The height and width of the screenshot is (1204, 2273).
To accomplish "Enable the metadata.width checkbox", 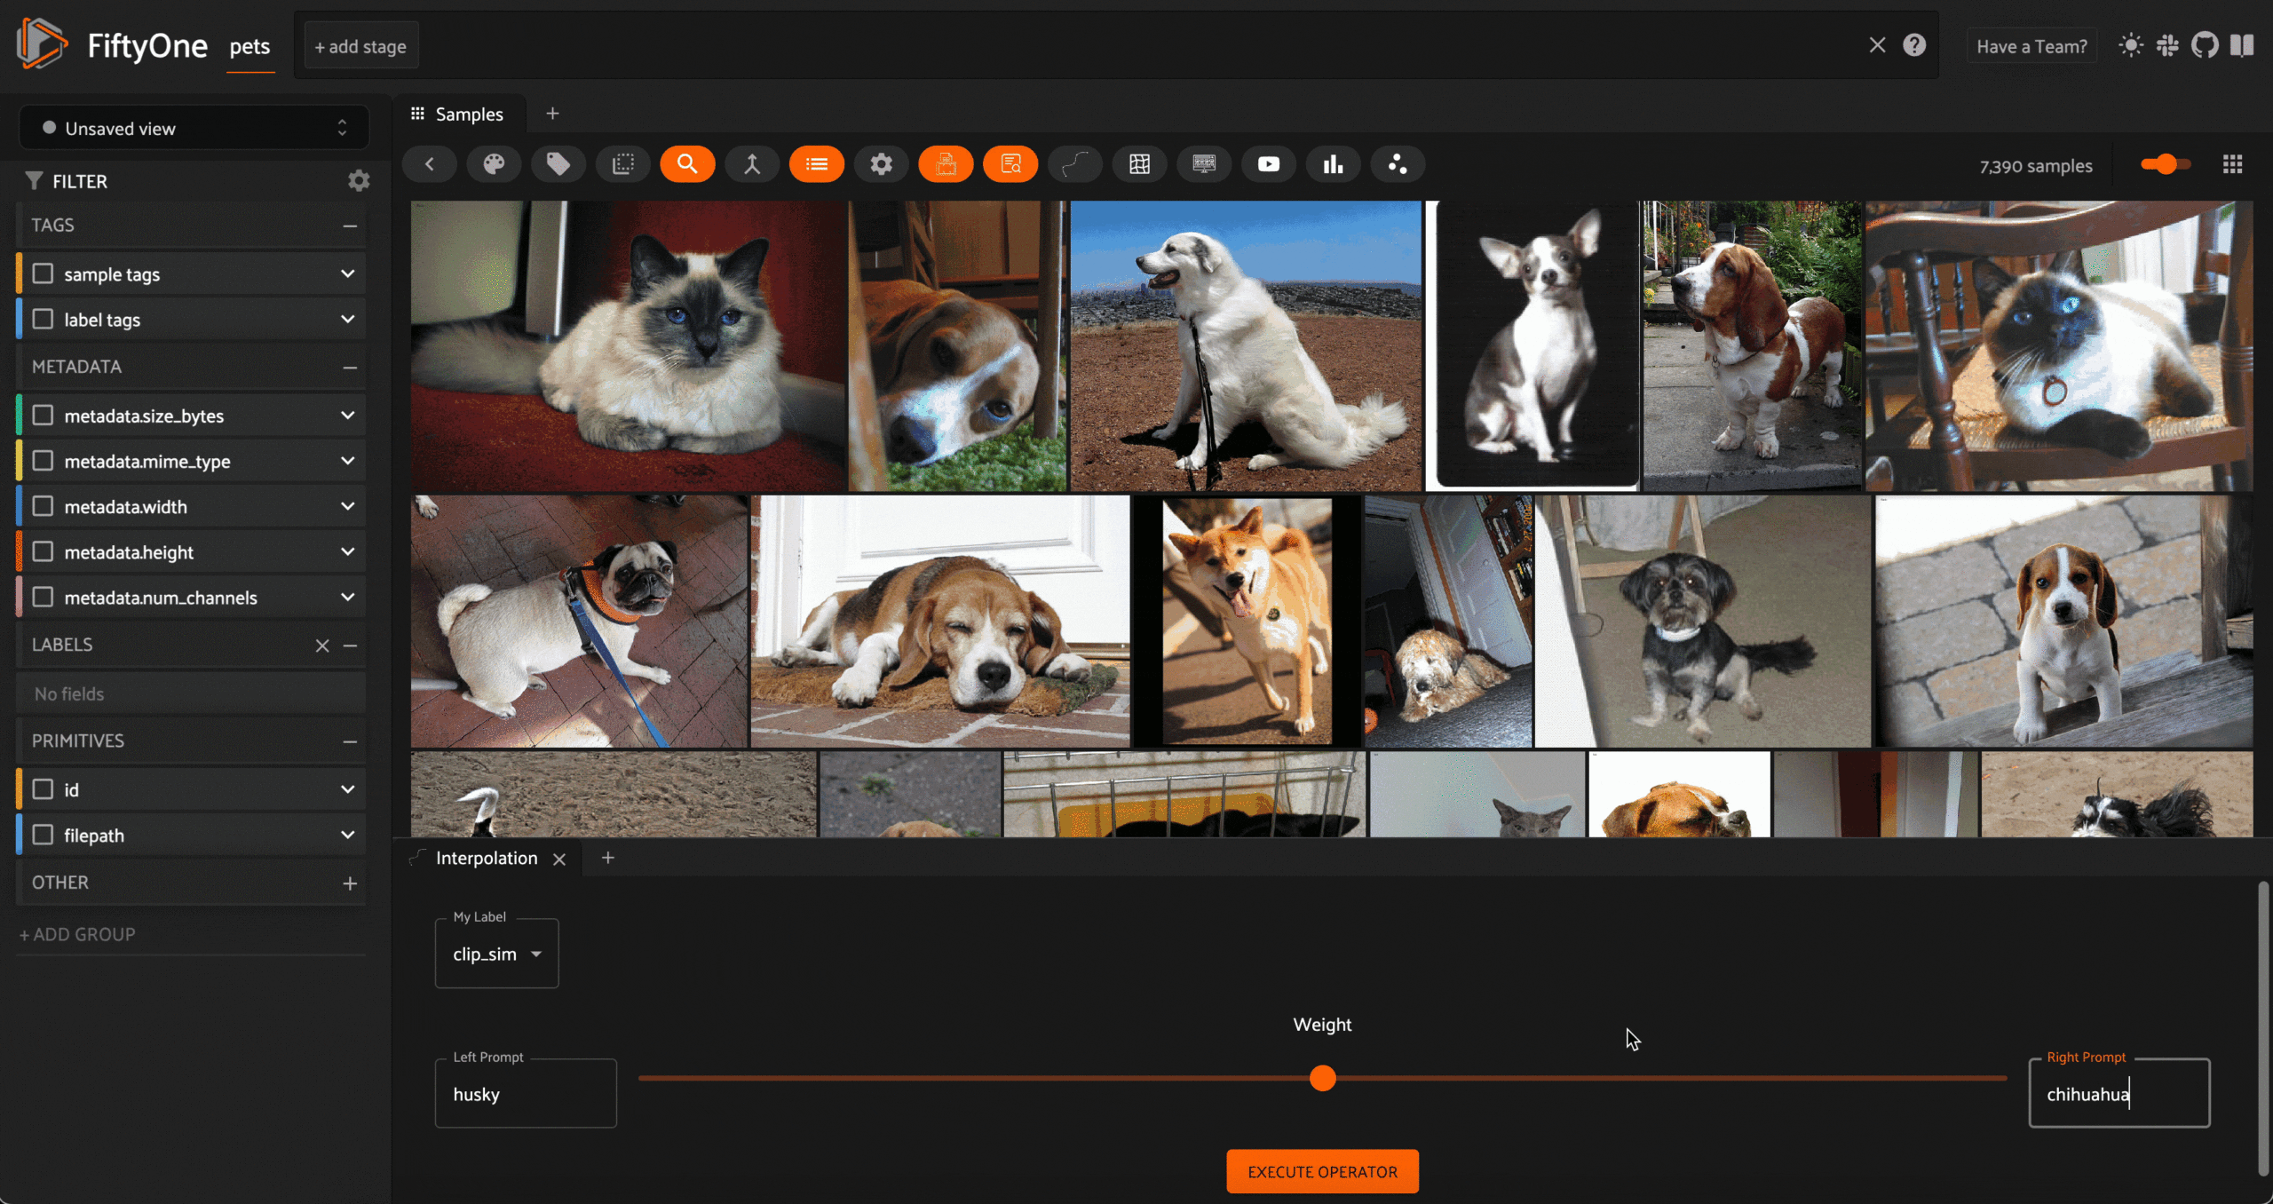I will tap(43, 506).
